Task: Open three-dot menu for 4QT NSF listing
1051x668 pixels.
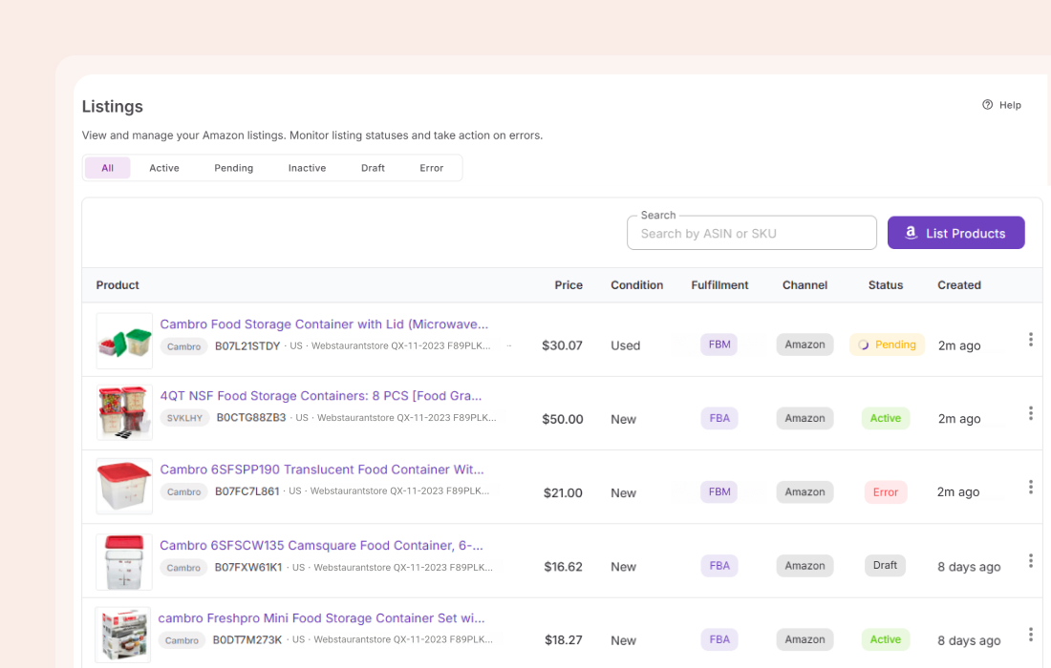Action: [1030, 413]
